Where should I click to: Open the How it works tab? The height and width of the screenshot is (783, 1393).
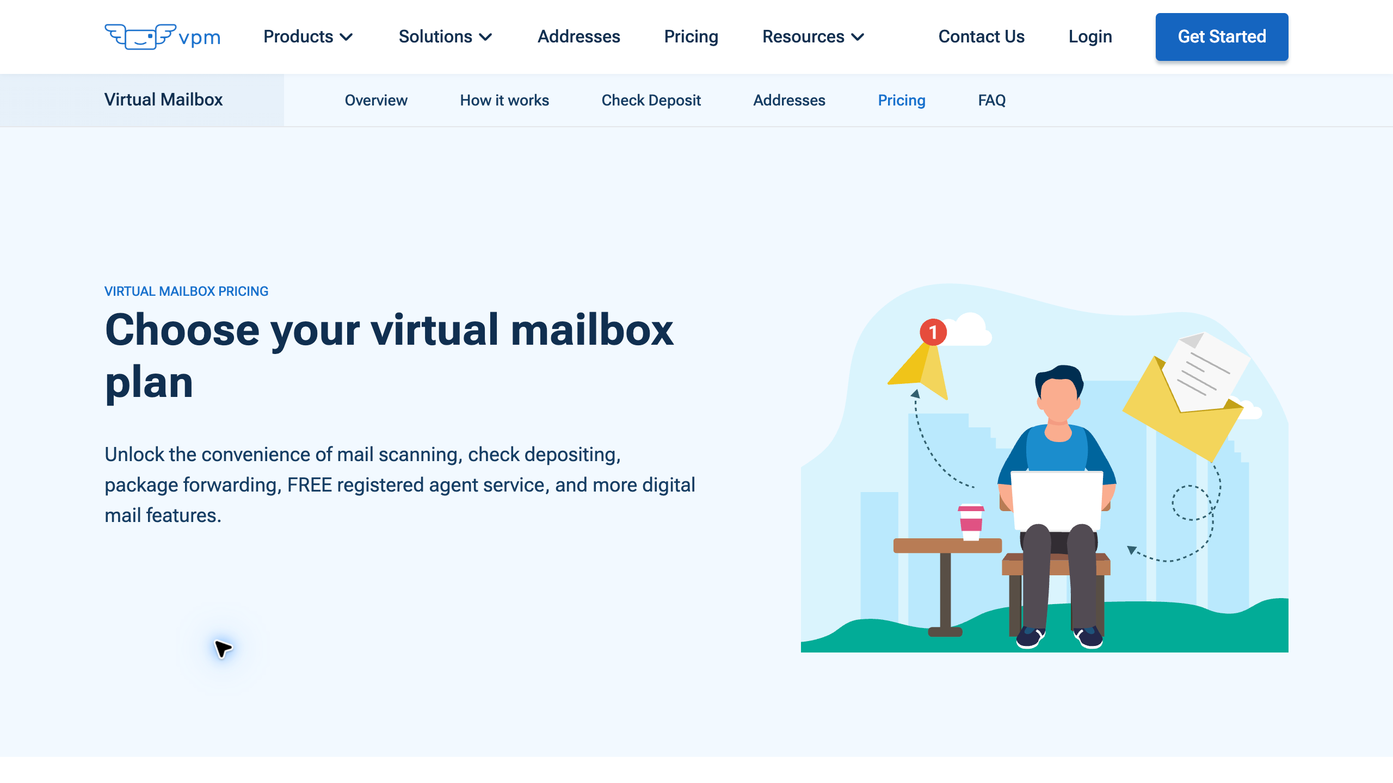504,100
